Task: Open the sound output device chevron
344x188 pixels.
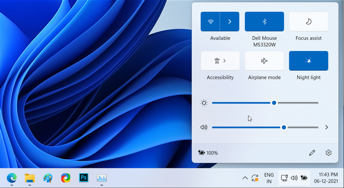Action: pyautogui.click(x=327, y=127)
